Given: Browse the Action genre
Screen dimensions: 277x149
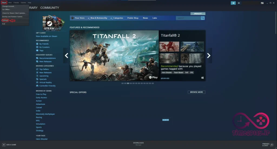Looking at the screenshot, I should pos(39,101).
